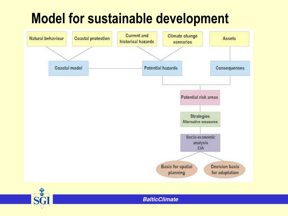Viewport: 288px width, 216px height.
Task: Click the 'Coastal model' box
Action: pyautogui.click(x=69, y=68)
